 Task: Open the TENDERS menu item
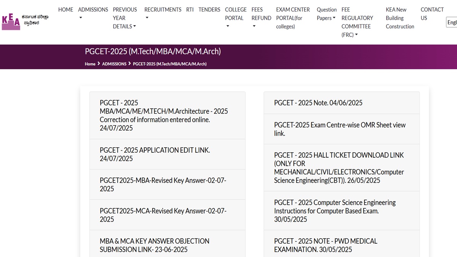coord(209,10)
